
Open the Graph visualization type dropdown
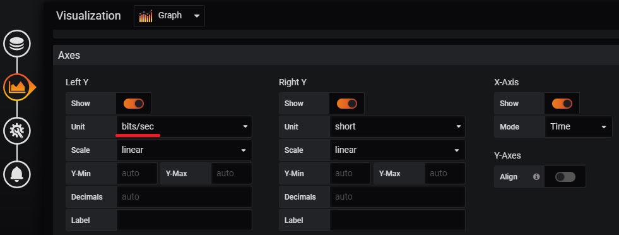[169, 16]
